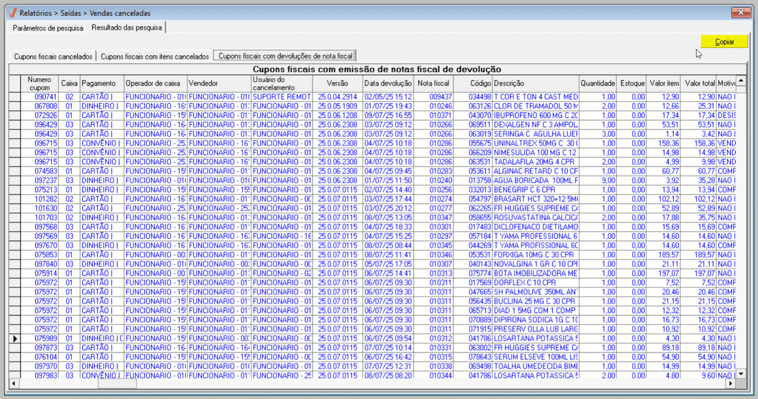Screen dimensions: 758x399
Task: Close the Vendas canceladas window
Action: [x=741, y=12]
